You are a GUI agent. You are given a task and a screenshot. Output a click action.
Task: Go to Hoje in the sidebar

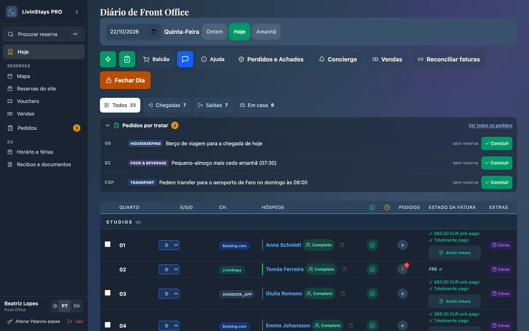(x=44, y=52)
